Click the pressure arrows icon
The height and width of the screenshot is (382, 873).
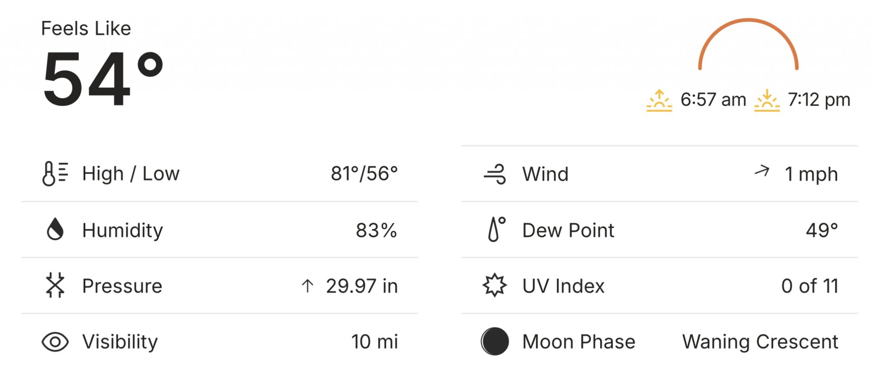[x=55, y=285]
